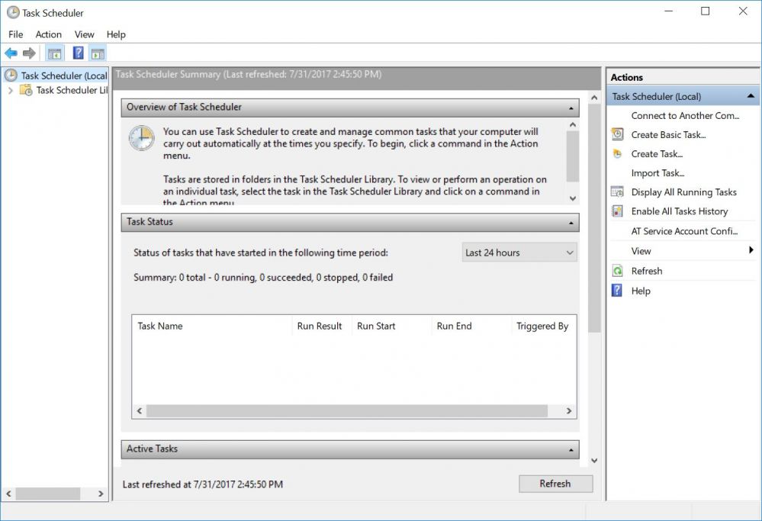The height and width of the screenshot is (521, 762).
Task: Click the Forward arrow toolbar icon
Action: pyautogui.click(x=29, y=53)
